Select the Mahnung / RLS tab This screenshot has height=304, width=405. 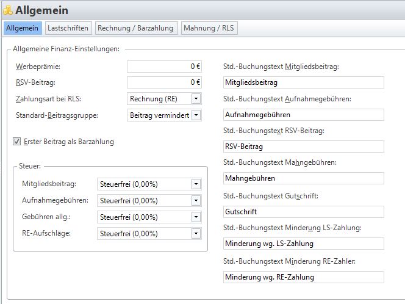(210, 28)
